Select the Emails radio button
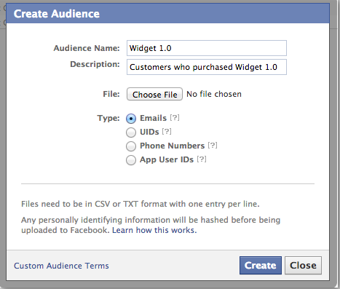This screenshot has width=340, height=289. tap(131, 119)
